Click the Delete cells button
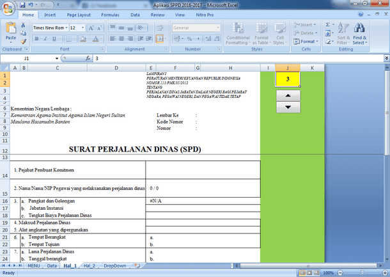 coord(306,33)
